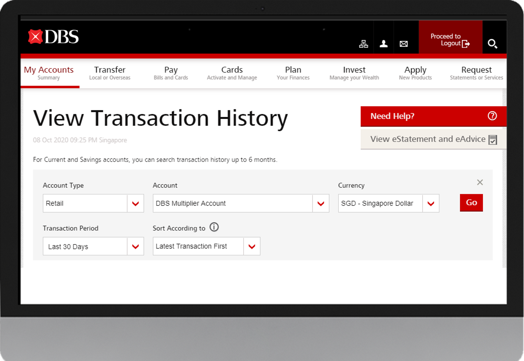Click the search magnifier icon
Screen dimensions: 524x361
click(x=492, y=44)
